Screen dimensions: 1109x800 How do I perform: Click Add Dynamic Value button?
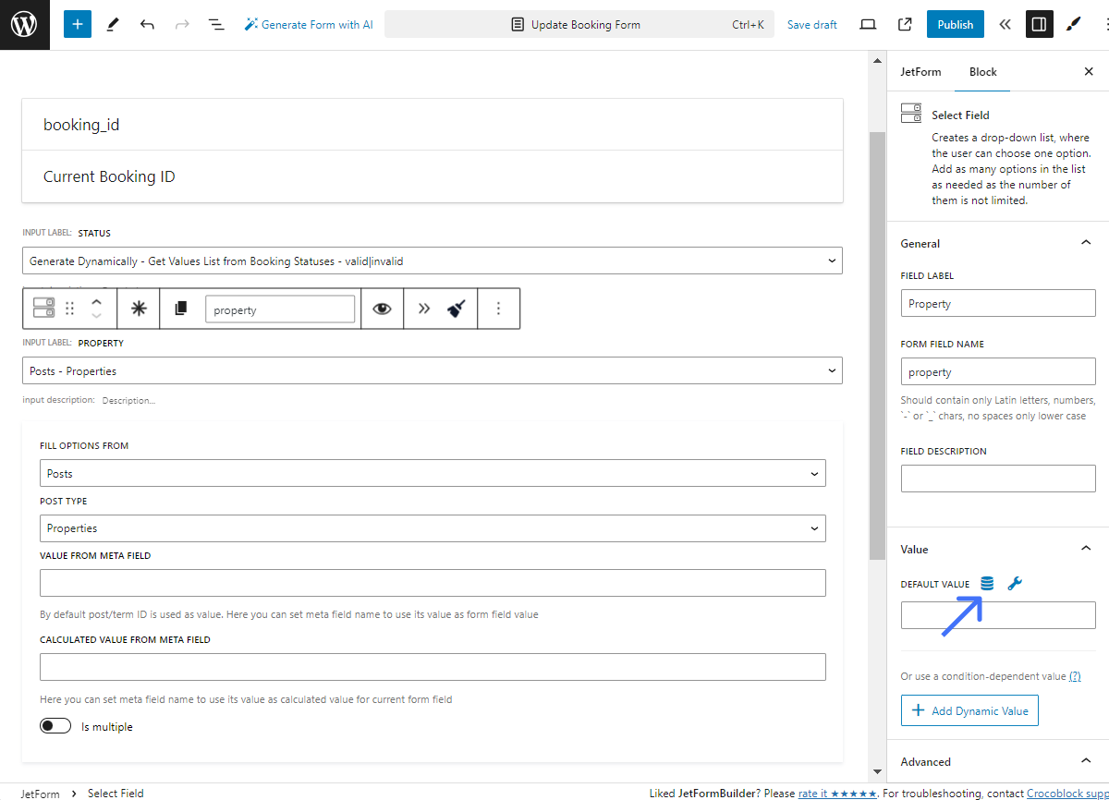tap(969, 710)
